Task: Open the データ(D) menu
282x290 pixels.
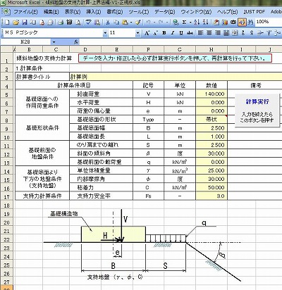Action: 164,12
